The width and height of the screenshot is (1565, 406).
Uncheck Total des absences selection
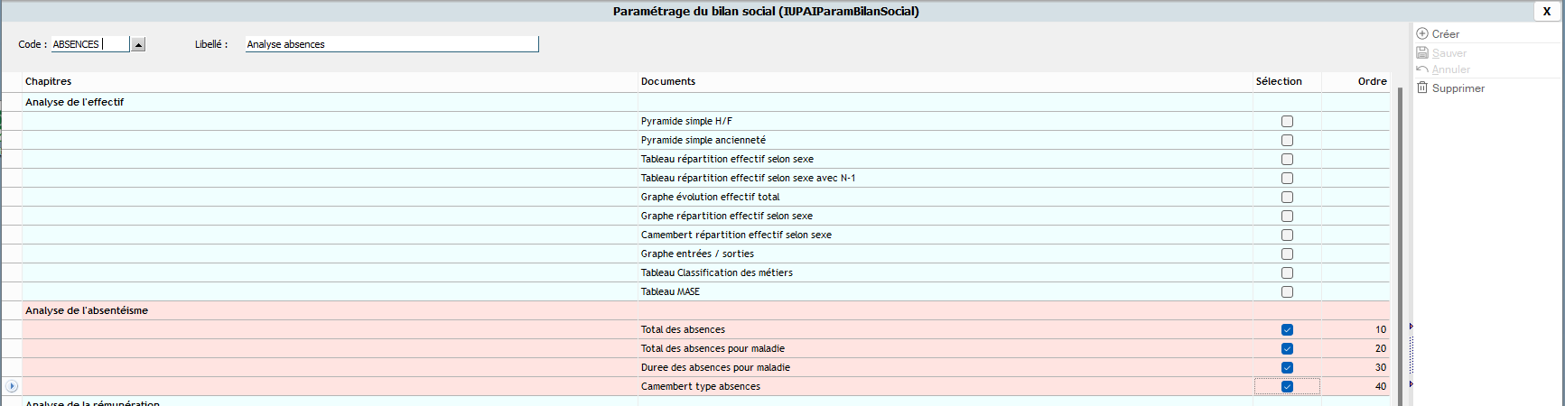(1287, 329)
